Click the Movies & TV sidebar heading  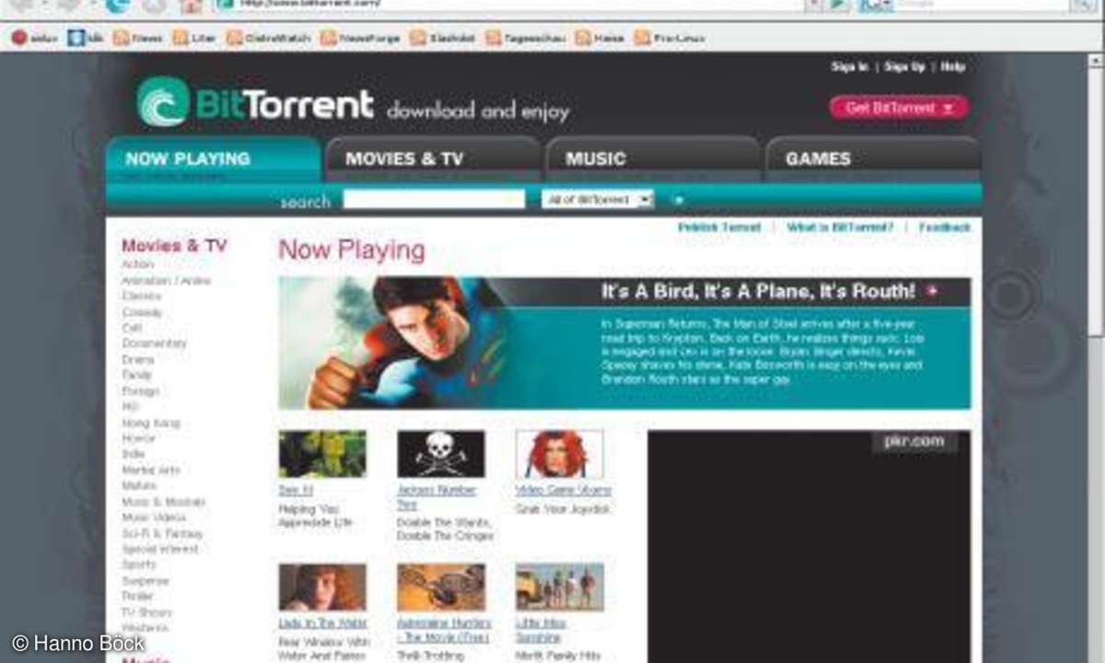174,246
